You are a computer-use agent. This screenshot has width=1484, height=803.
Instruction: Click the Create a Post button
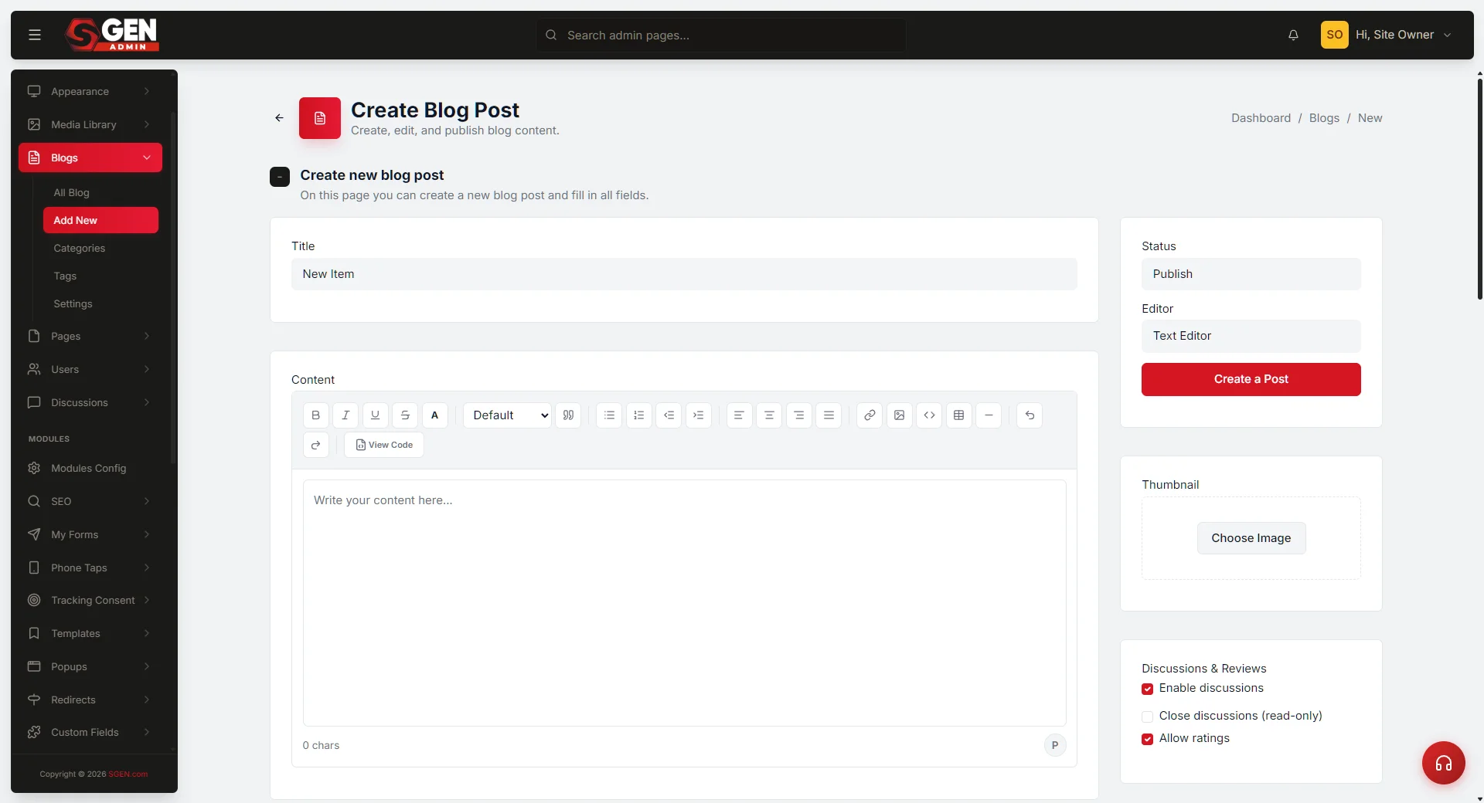pos(1251,379)
